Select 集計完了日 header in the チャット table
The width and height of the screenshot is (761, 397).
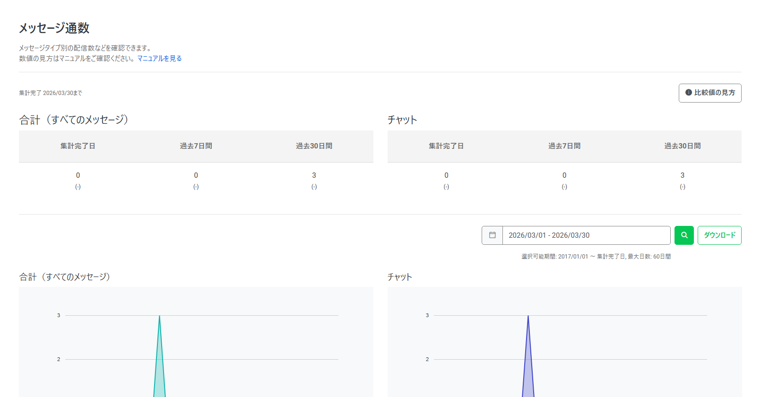[446, 146]
